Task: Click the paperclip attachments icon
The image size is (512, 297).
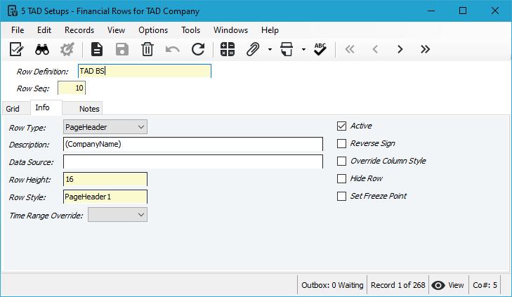Action: click(252, 50)
